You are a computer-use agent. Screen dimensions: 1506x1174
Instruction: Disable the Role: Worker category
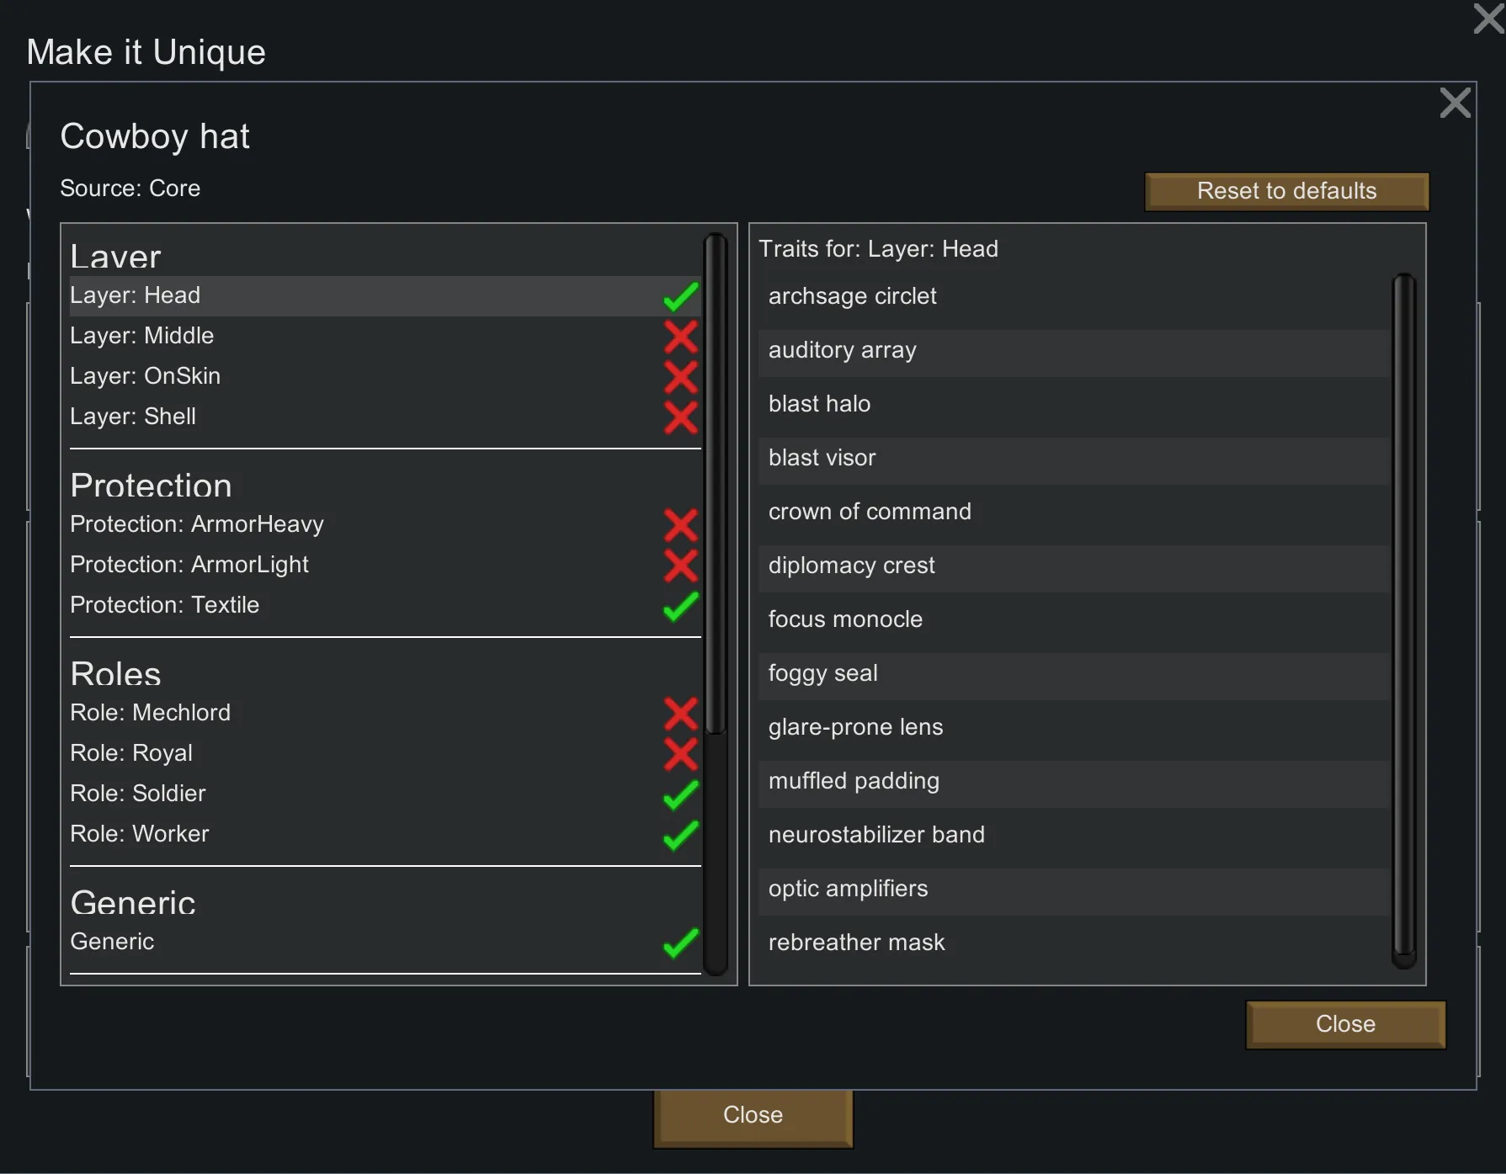(680, 835)
